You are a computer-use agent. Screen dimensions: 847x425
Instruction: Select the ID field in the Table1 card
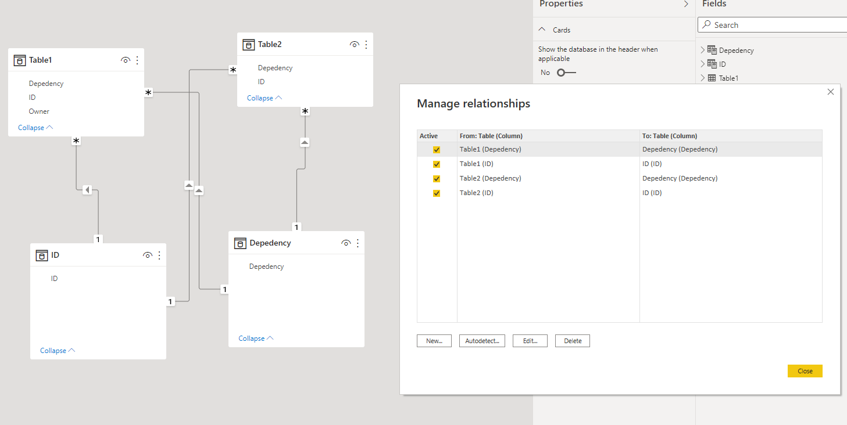coord(32,98)
